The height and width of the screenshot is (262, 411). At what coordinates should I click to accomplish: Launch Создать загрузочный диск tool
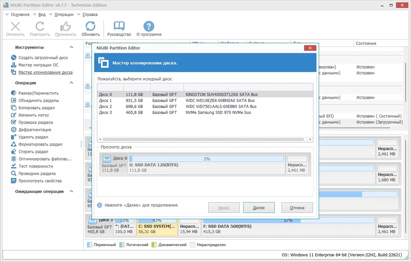coord(43,58)
